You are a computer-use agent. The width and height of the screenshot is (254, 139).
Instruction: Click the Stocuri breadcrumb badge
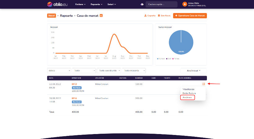(x=51, y=16)
